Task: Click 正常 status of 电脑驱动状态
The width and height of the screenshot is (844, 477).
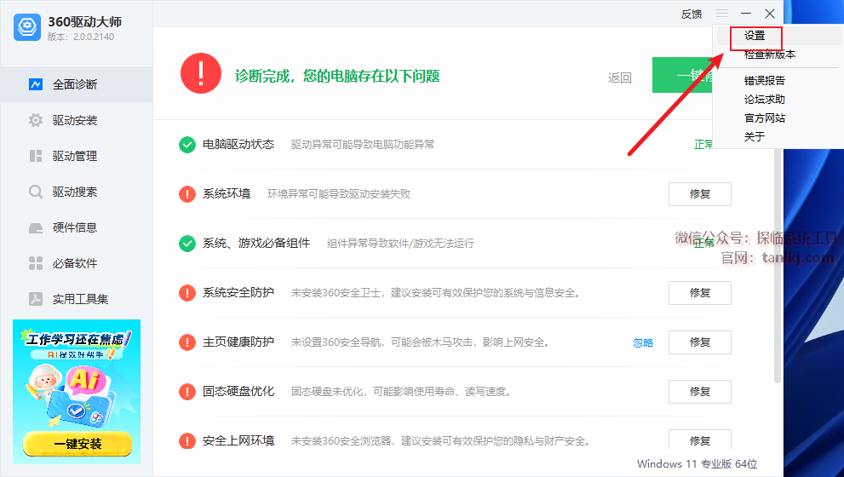Action: tap(703, 144)
